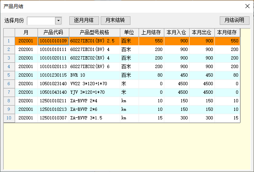This screenshot has width=254, height=172.
Task: Click the 产品代码 column header
Action: click(x=53, y=33)
